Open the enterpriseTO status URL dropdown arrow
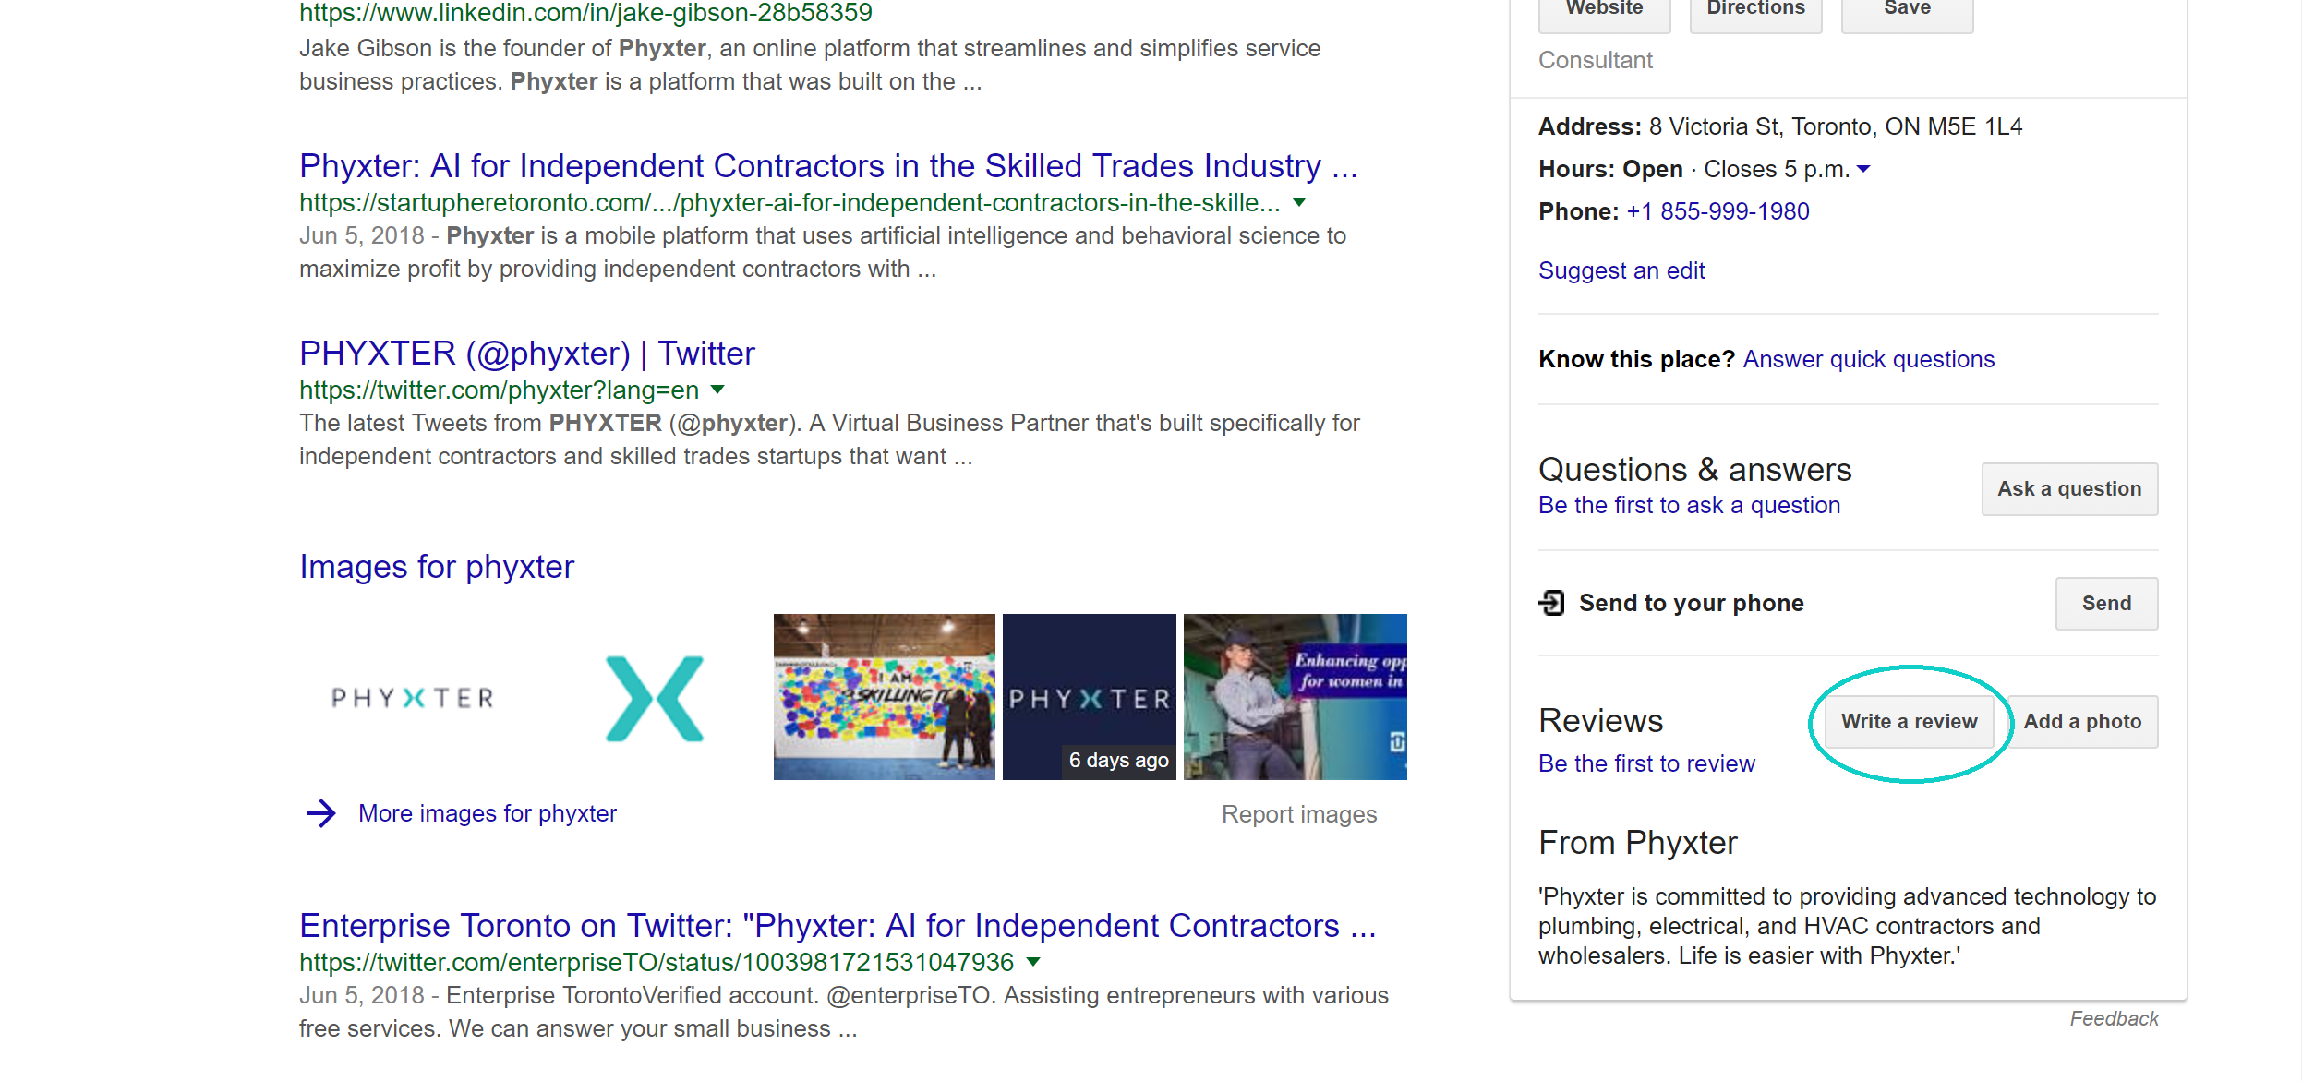The image size is (2302, 1081). coord(1033,962)
